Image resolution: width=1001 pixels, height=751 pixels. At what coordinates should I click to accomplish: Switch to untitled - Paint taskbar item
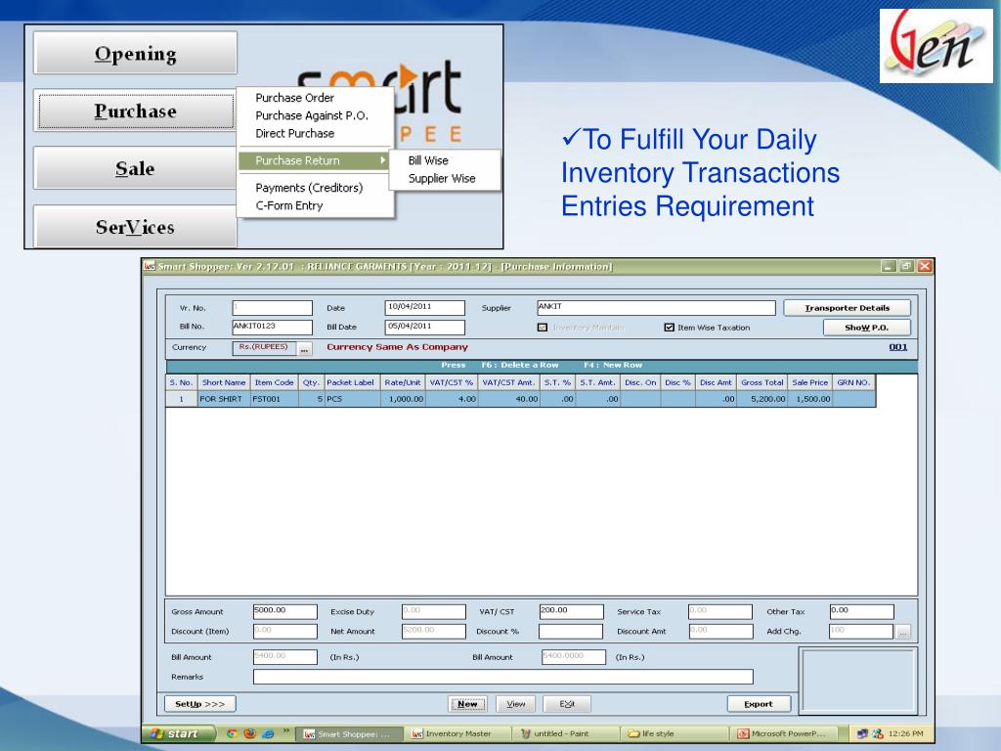point(566,733)
